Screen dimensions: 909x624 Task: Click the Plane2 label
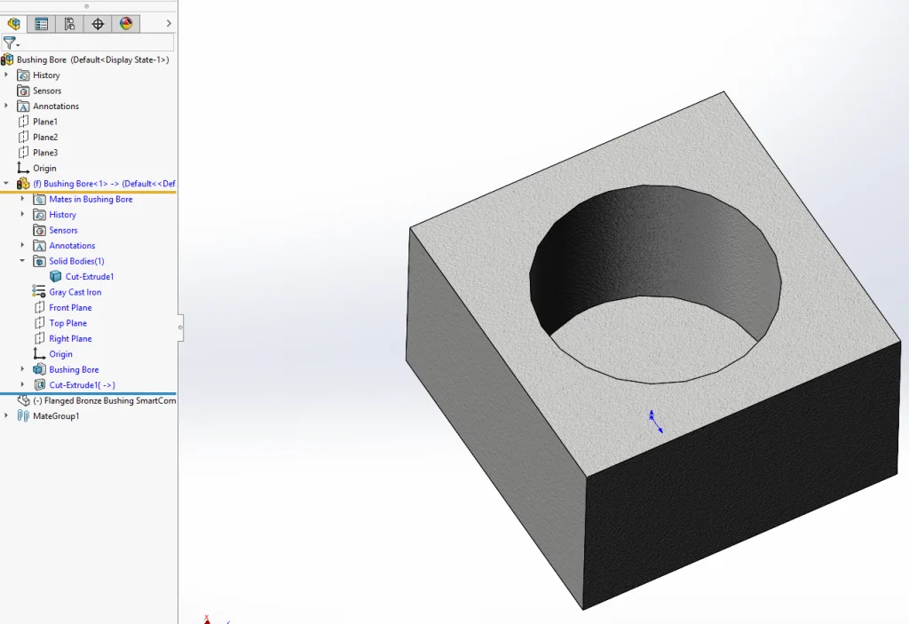(x=45, y=138)
